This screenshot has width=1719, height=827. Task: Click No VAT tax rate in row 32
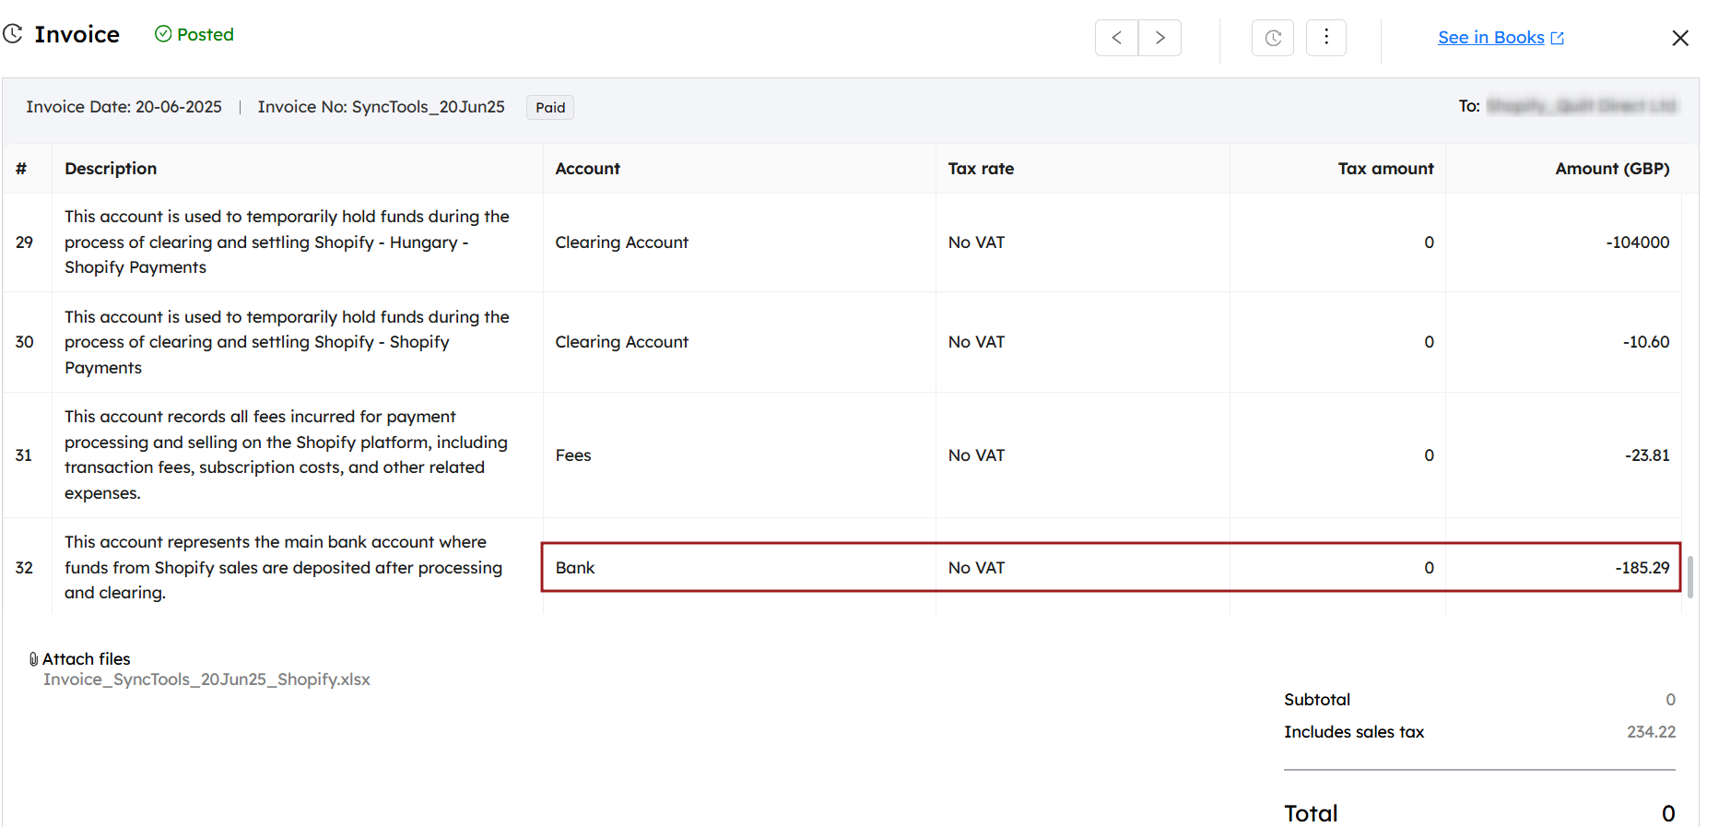(976, 568)
